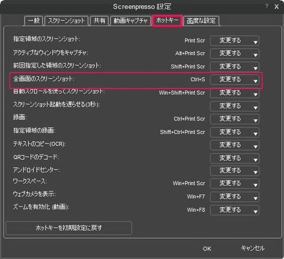The width and height of the screenshot is (284, 259).
Task: Click ホットキーを初期設定に戻す button
Action: pyautogui.click(x=69, y=228)
